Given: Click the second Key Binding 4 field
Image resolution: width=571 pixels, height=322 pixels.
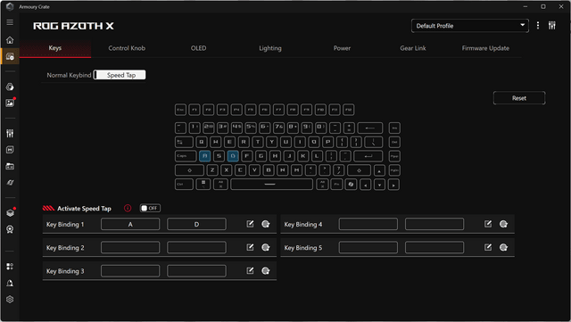Looking at the screenshot, I should pyautogui.click(x=434, y=224).
